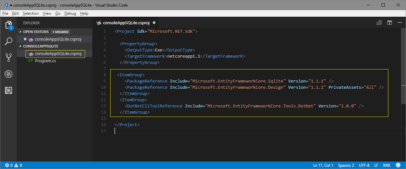
Task: Open the Search view in activity bar
Action: coord(9,41)
